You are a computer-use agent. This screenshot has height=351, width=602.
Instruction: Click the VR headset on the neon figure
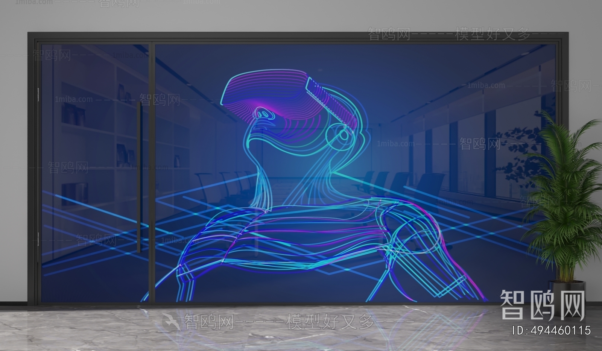tap(263, 90)
